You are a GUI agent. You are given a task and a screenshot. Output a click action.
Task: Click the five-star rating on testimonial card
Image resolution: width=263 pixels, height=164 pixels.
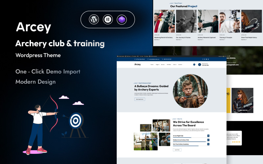236,142
